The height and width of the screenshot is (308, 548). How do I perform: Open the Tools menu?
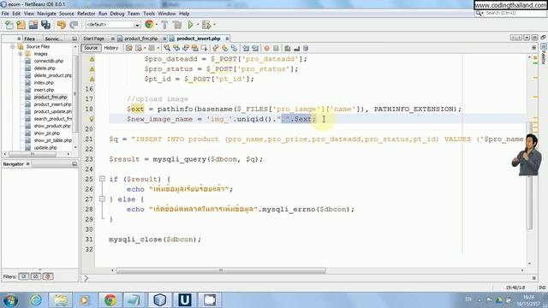pyautogui.click(x=149, y=14)
